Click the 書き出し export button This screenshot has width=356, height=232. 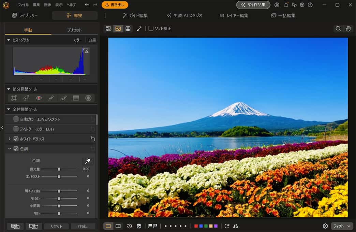115,5
